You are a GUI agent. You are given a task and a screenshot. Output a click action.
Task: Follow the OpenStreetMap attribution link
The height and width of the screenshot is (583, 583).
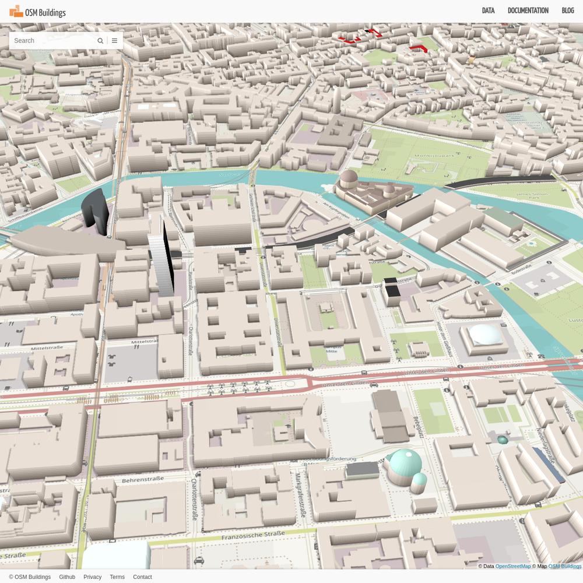pos(513,566)
